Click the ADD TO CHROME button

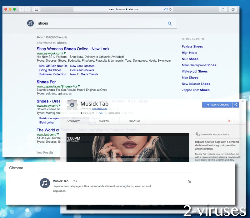(x=217, y=105)
